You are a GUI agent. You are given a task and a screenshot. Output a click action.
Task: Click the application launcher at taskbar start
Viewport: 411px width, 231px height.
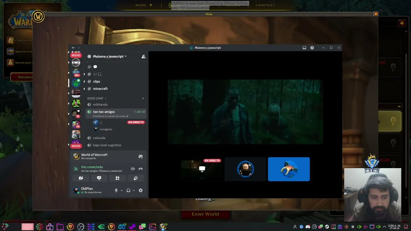coord(5,227)
